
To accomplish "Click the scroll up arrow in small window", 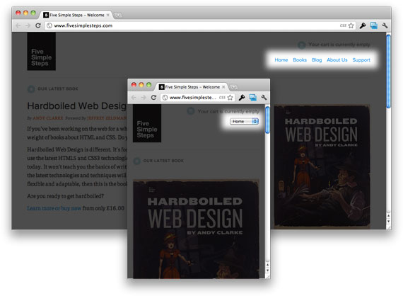I will coord(267,265).
